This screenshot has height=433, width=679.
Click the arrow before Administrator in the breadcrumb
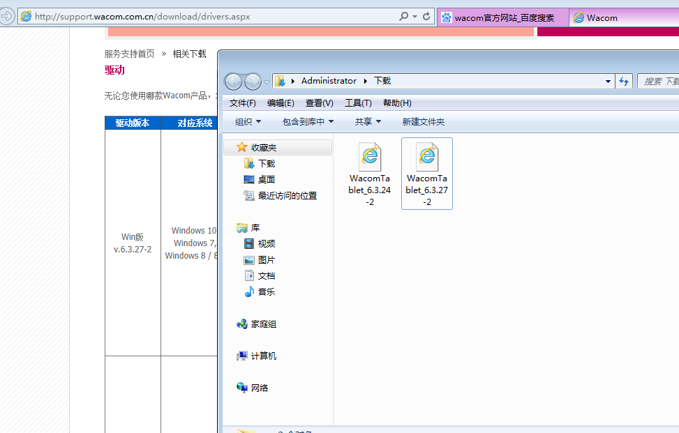(292, 81)
